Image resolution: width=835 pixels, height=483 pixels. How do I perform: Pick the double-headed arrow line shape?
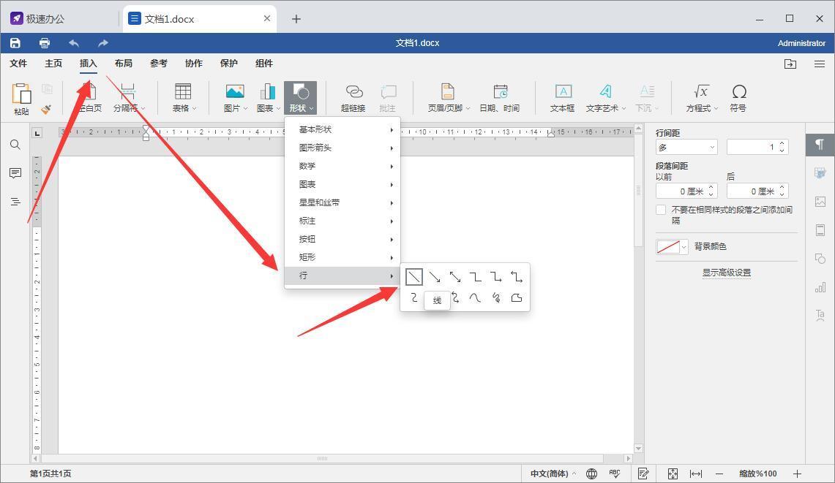tap(455, 277)
